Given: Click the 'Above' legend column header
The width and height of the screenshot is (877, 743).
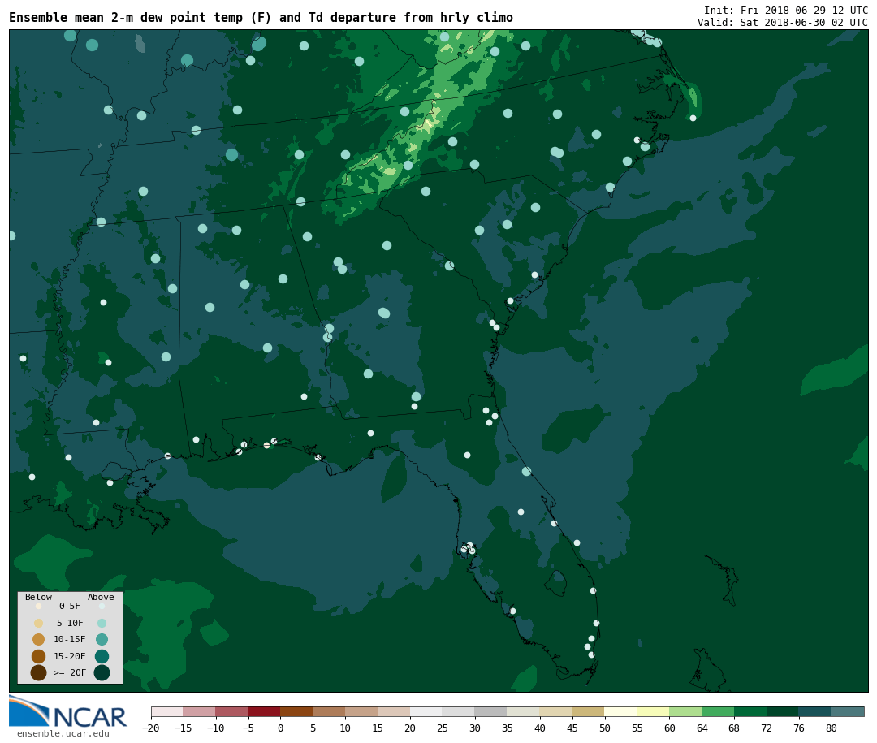Looking at the screenshot, I should [x=101, y=597].
